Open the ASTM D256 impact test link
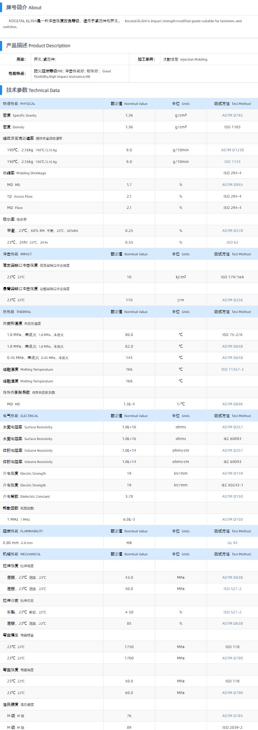 [232, 300]
